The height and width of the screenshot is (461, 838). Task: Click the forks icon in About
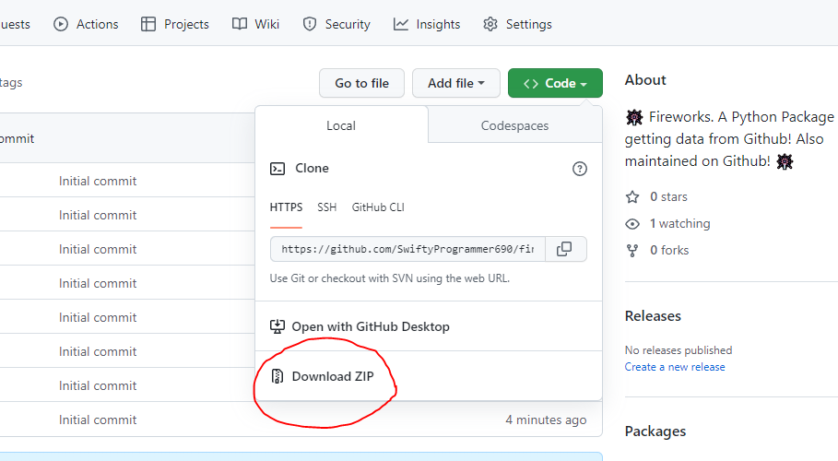(632, 251)
